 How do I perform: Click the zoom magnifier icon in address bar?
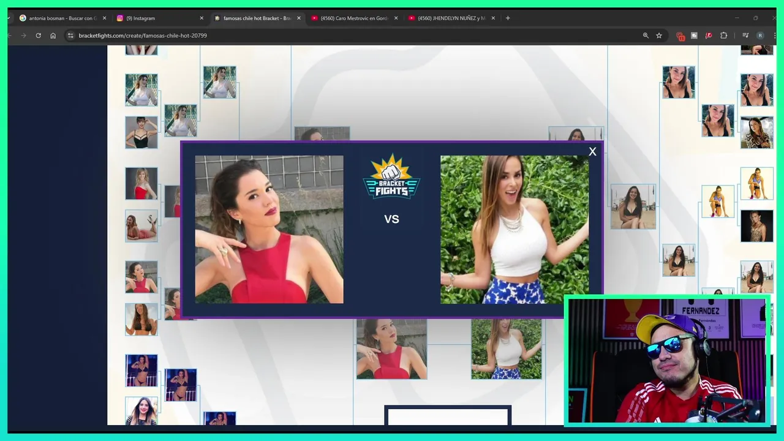[x=646, y=36]
